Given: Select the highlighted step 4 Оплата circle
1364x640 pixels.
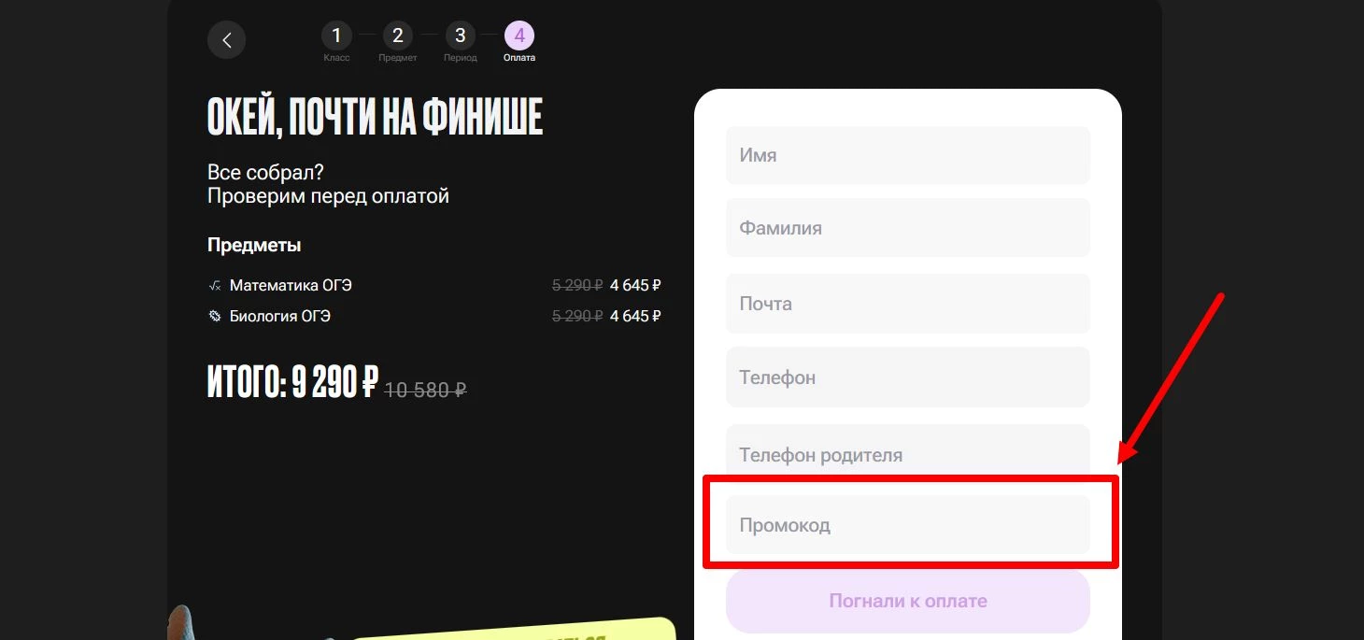Looking at the screenshot, I should coord(519,35).
